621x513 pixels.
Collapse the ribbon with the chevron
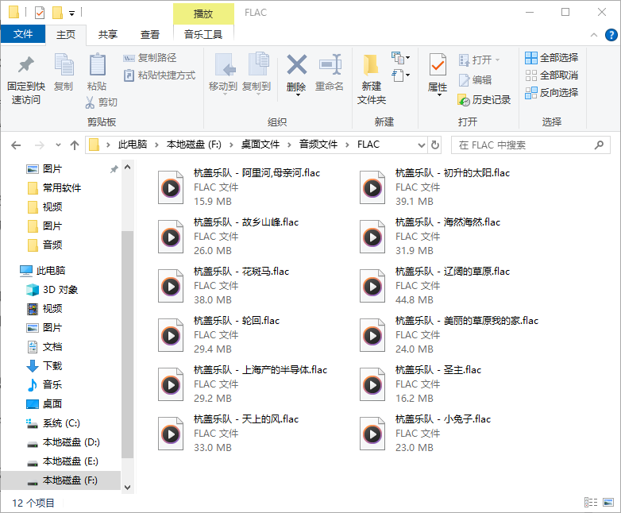click(x=594, y=35)
